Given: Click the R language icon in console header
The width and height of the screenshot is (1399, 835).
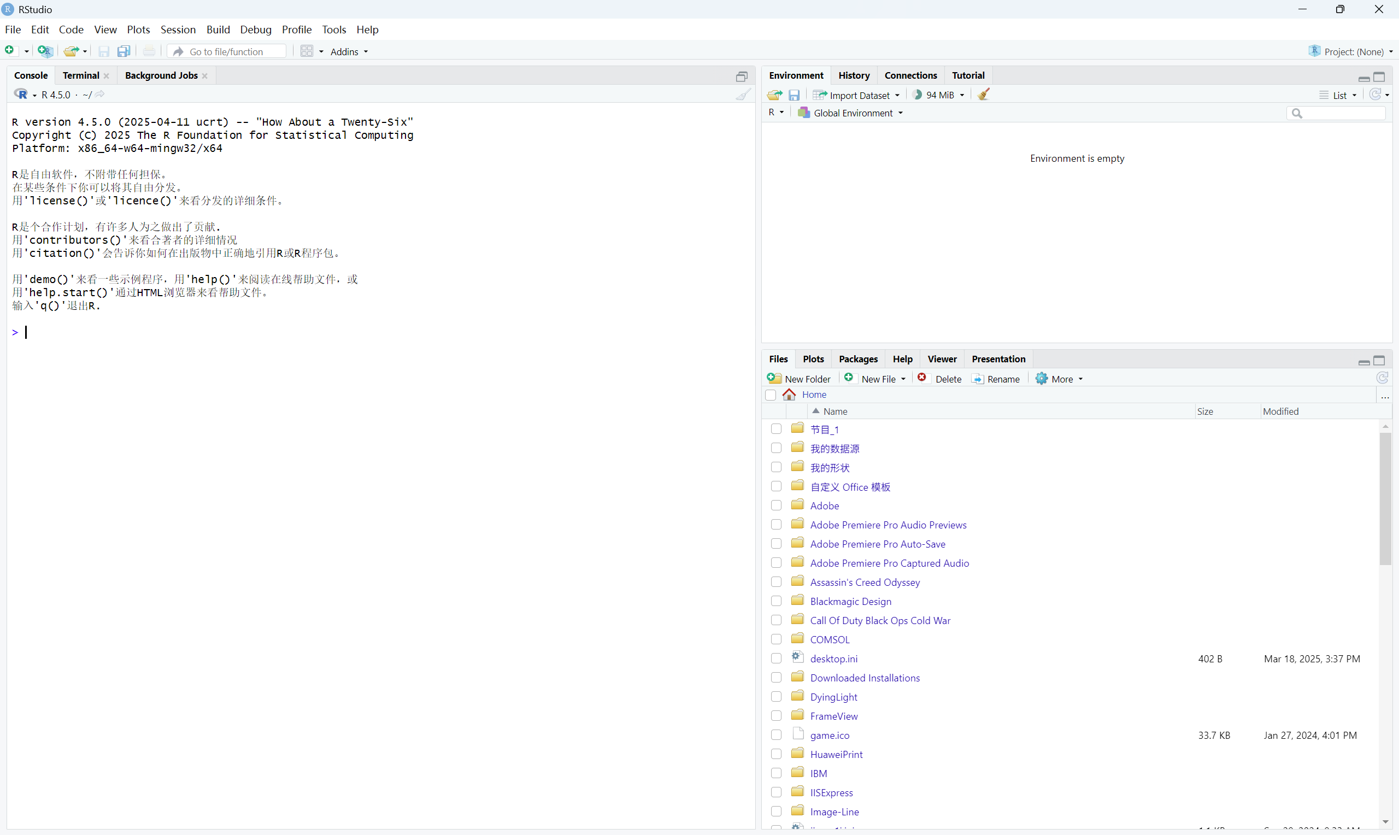Looking at the screenshot, I should (21, 95).
